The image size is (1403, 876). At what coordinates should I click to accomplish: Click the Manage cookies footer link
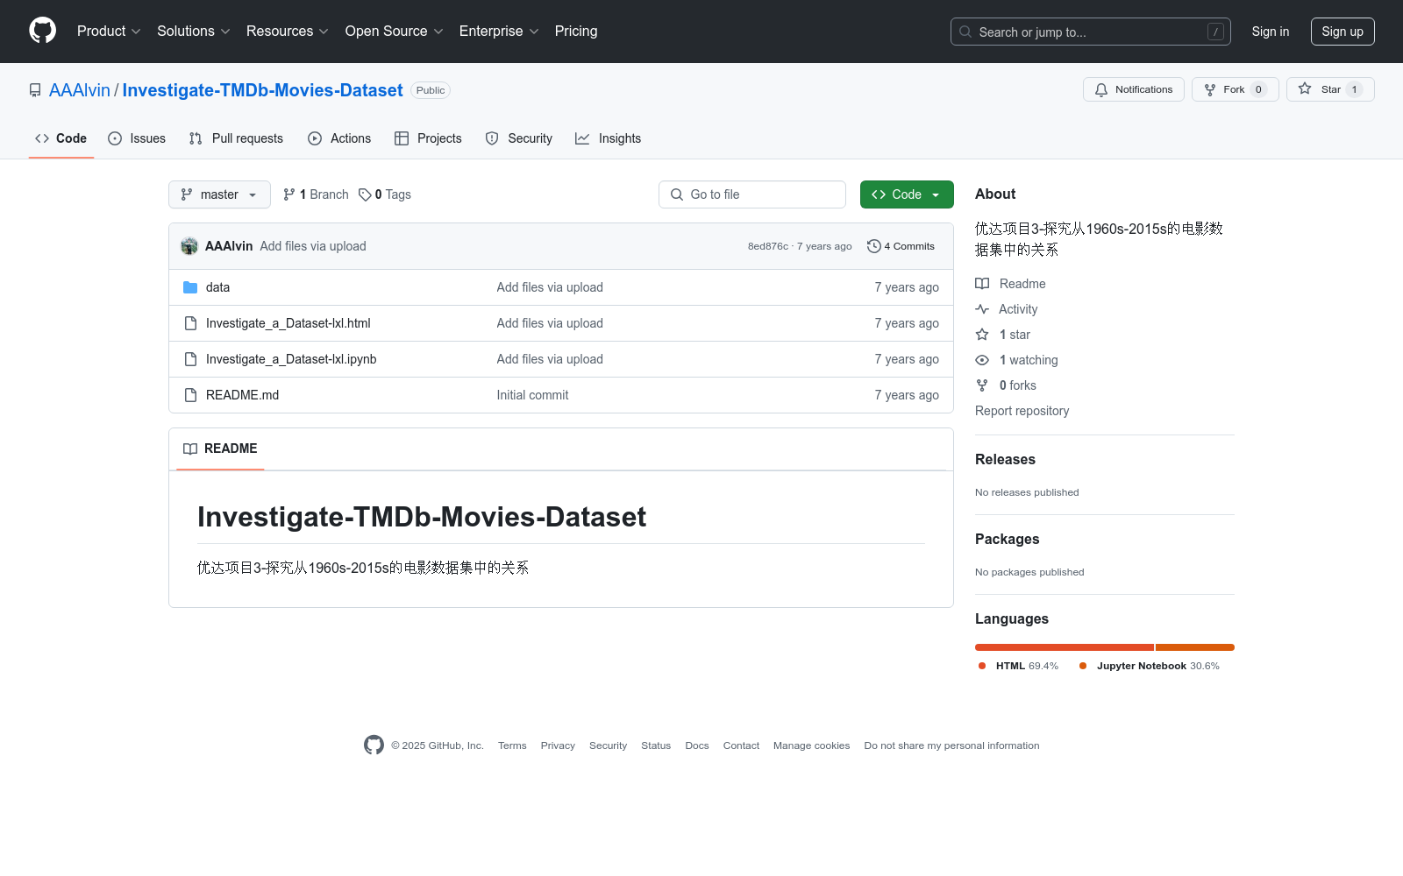(x=811, y=745)
